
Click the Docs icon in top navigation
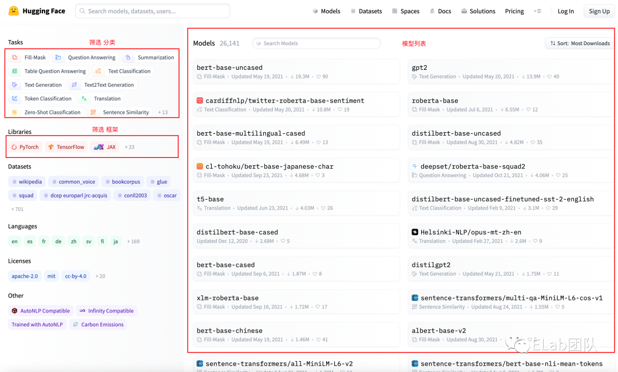click(433, 11)
